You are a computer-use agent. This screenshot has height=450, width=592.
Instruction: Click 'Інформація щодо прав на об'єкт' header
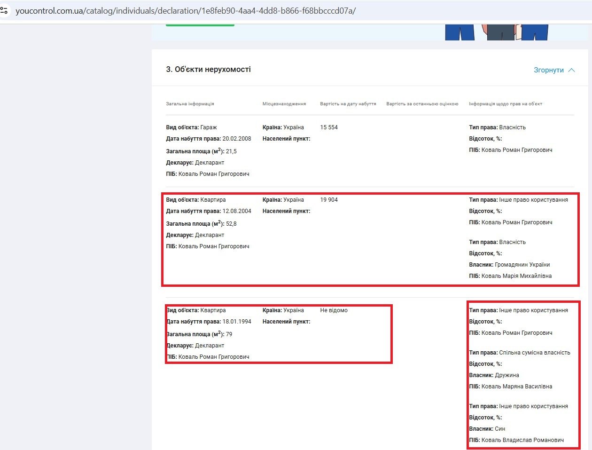pos(506,104)
